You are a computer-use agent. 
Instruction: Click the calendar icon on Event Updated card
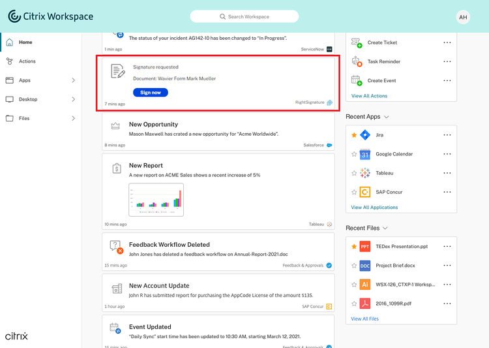(x=115, y=328)
